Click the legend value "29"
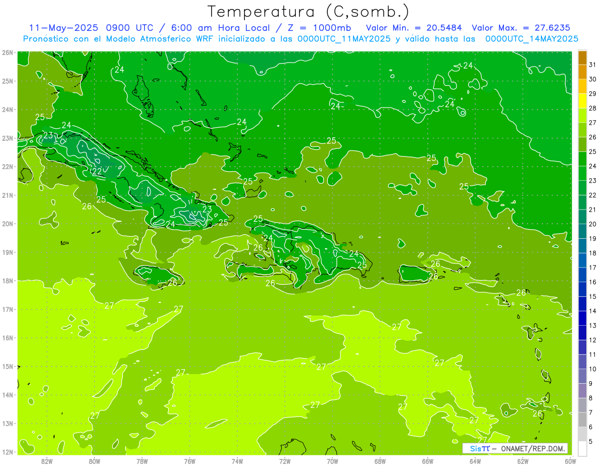The height and width of the screenshot is (468, 606). [592, 94]
